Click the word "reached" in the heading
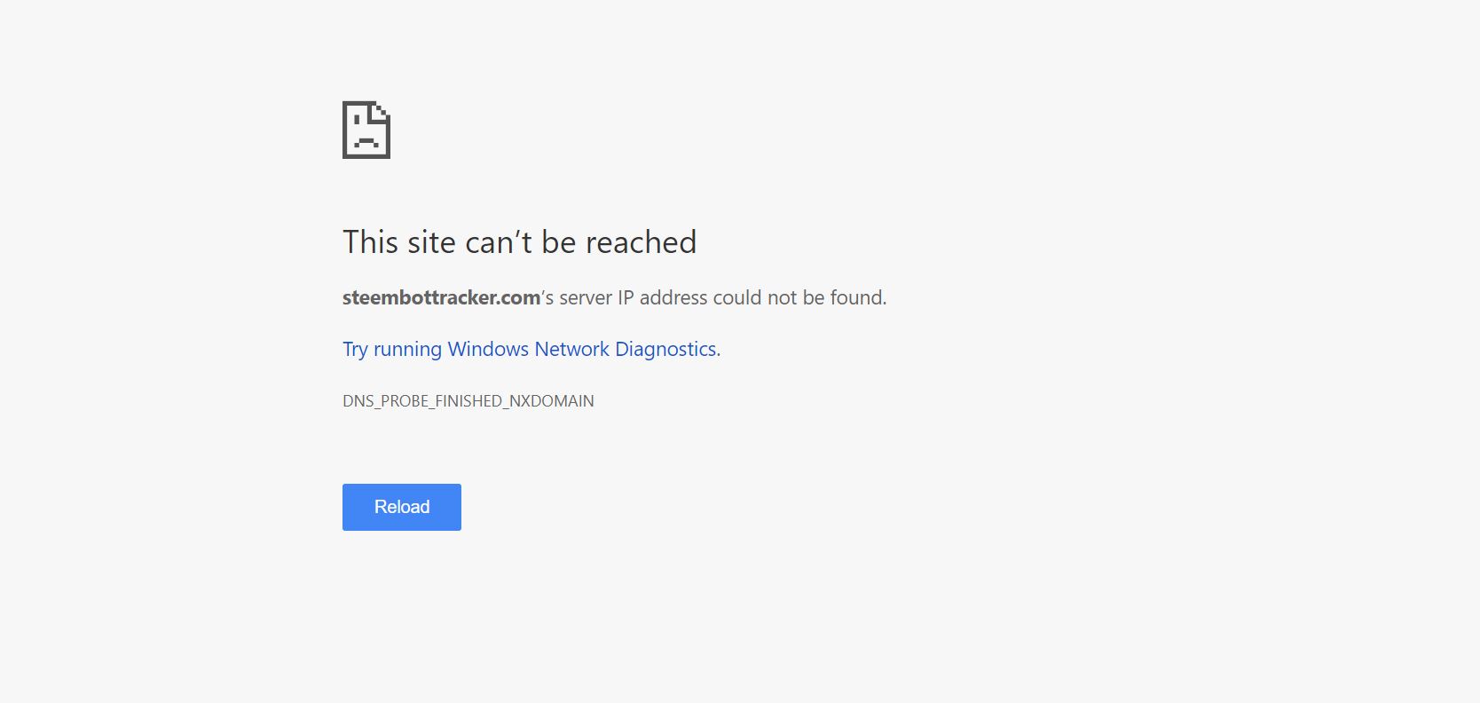 [641, 242]
